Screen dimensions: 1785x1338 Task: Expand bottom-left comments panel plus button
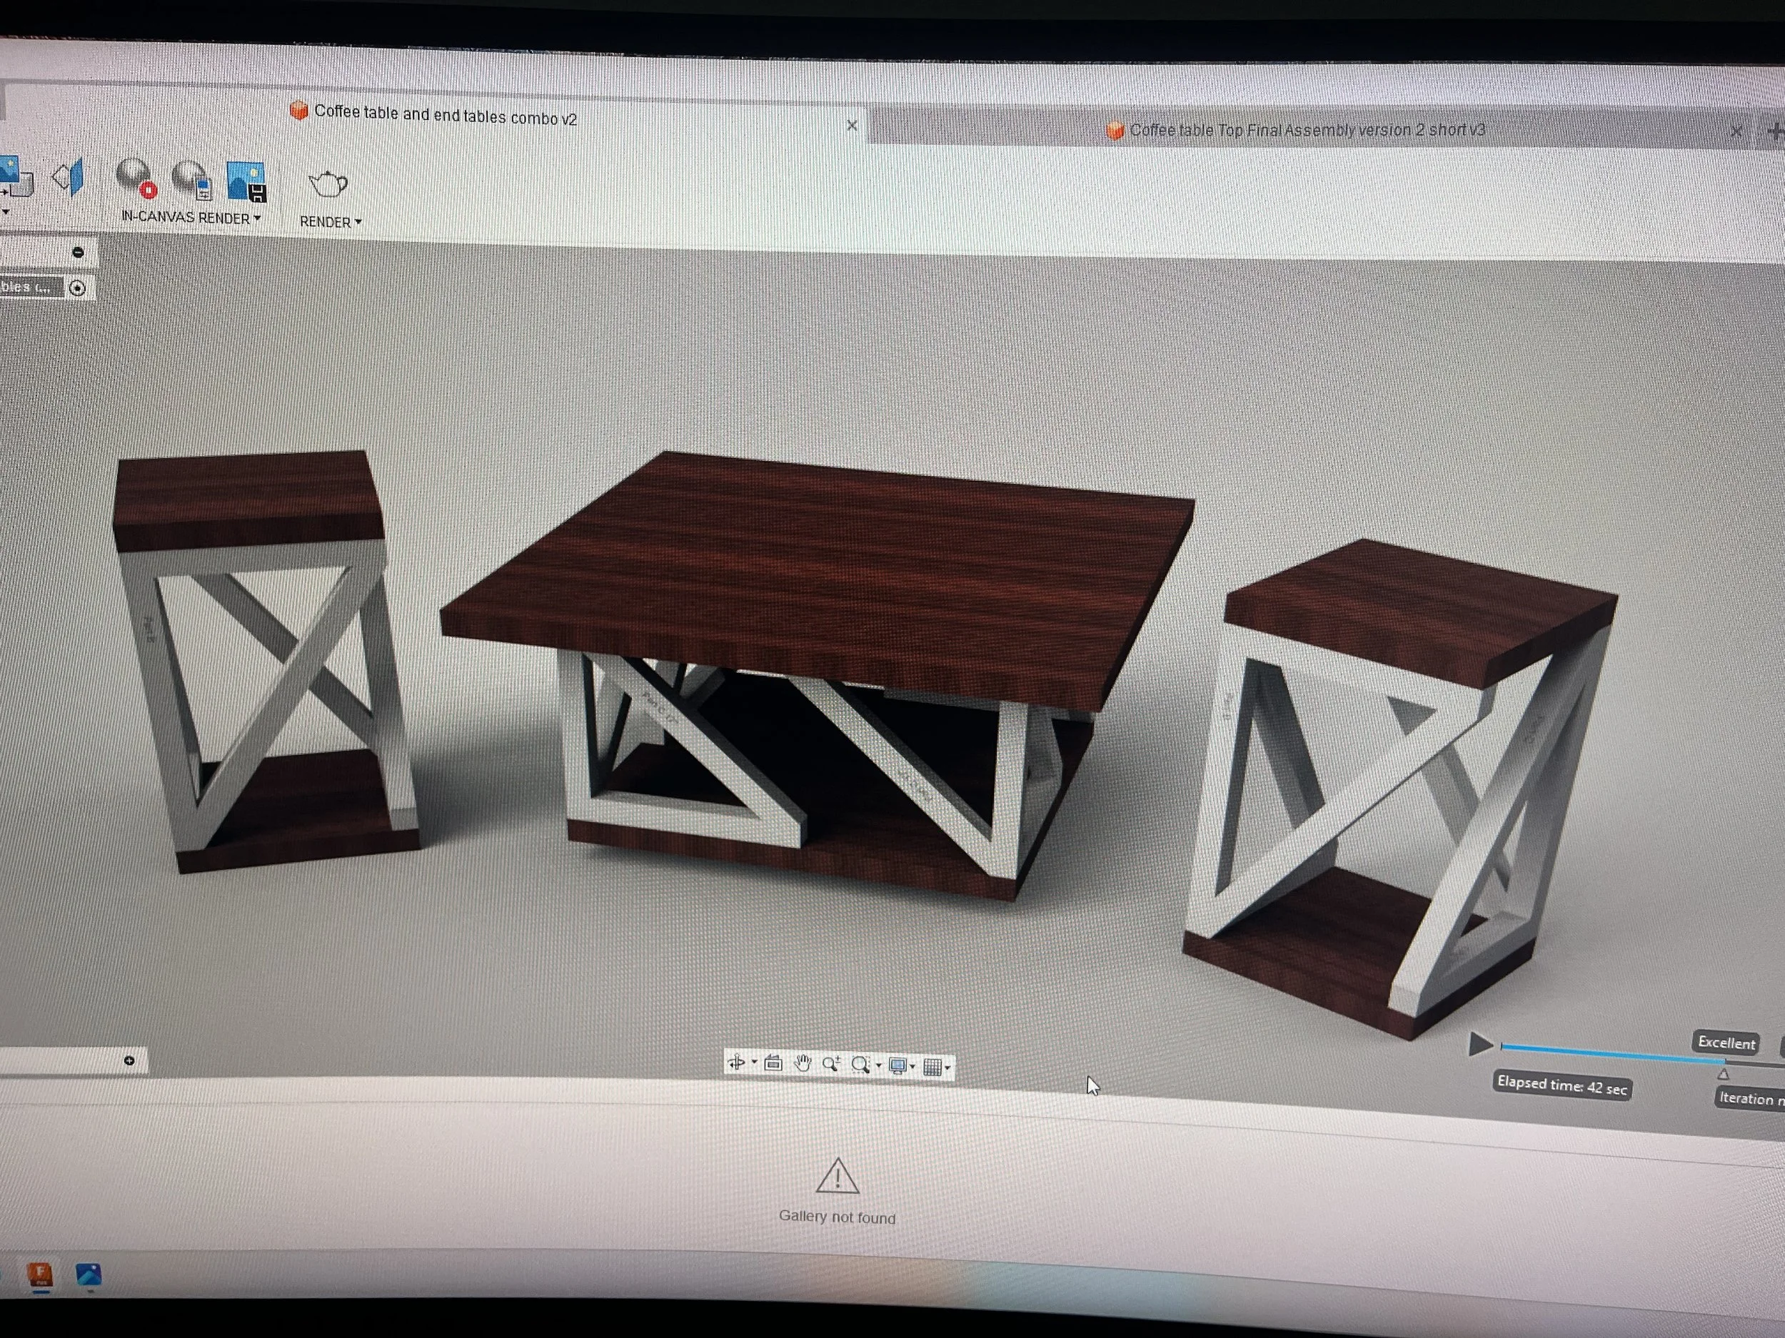pos(129,1060)
